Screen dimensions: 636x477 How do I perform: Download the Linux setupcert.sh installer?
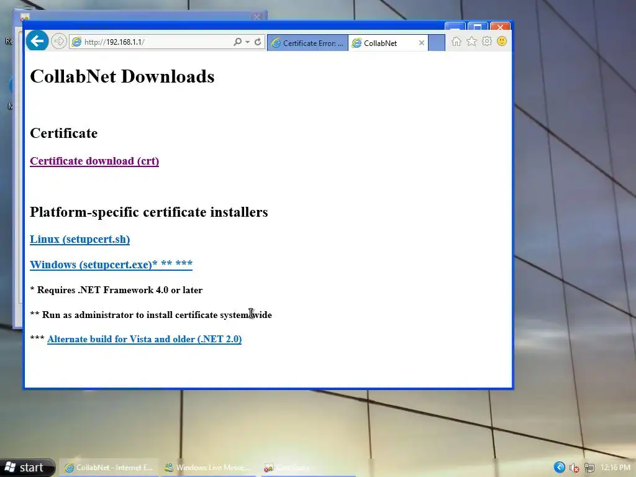coord(80,239)
